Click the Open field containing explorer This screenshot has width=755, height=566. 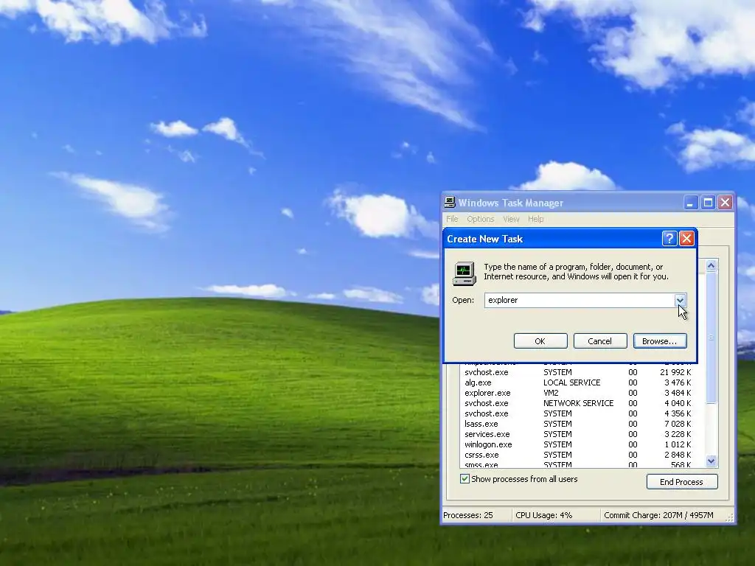tap(580, 300)
